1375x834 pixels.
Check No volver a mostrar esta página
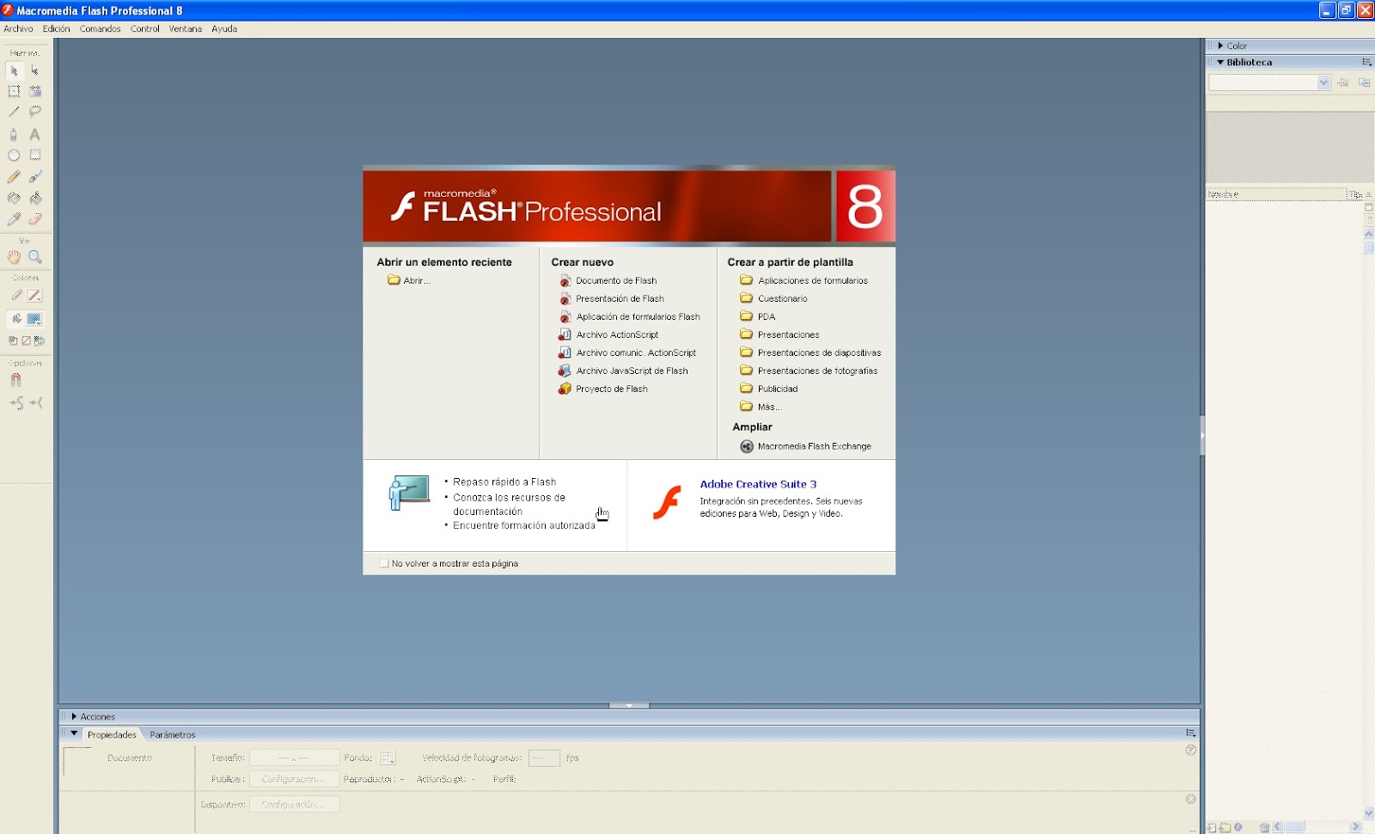384,562
